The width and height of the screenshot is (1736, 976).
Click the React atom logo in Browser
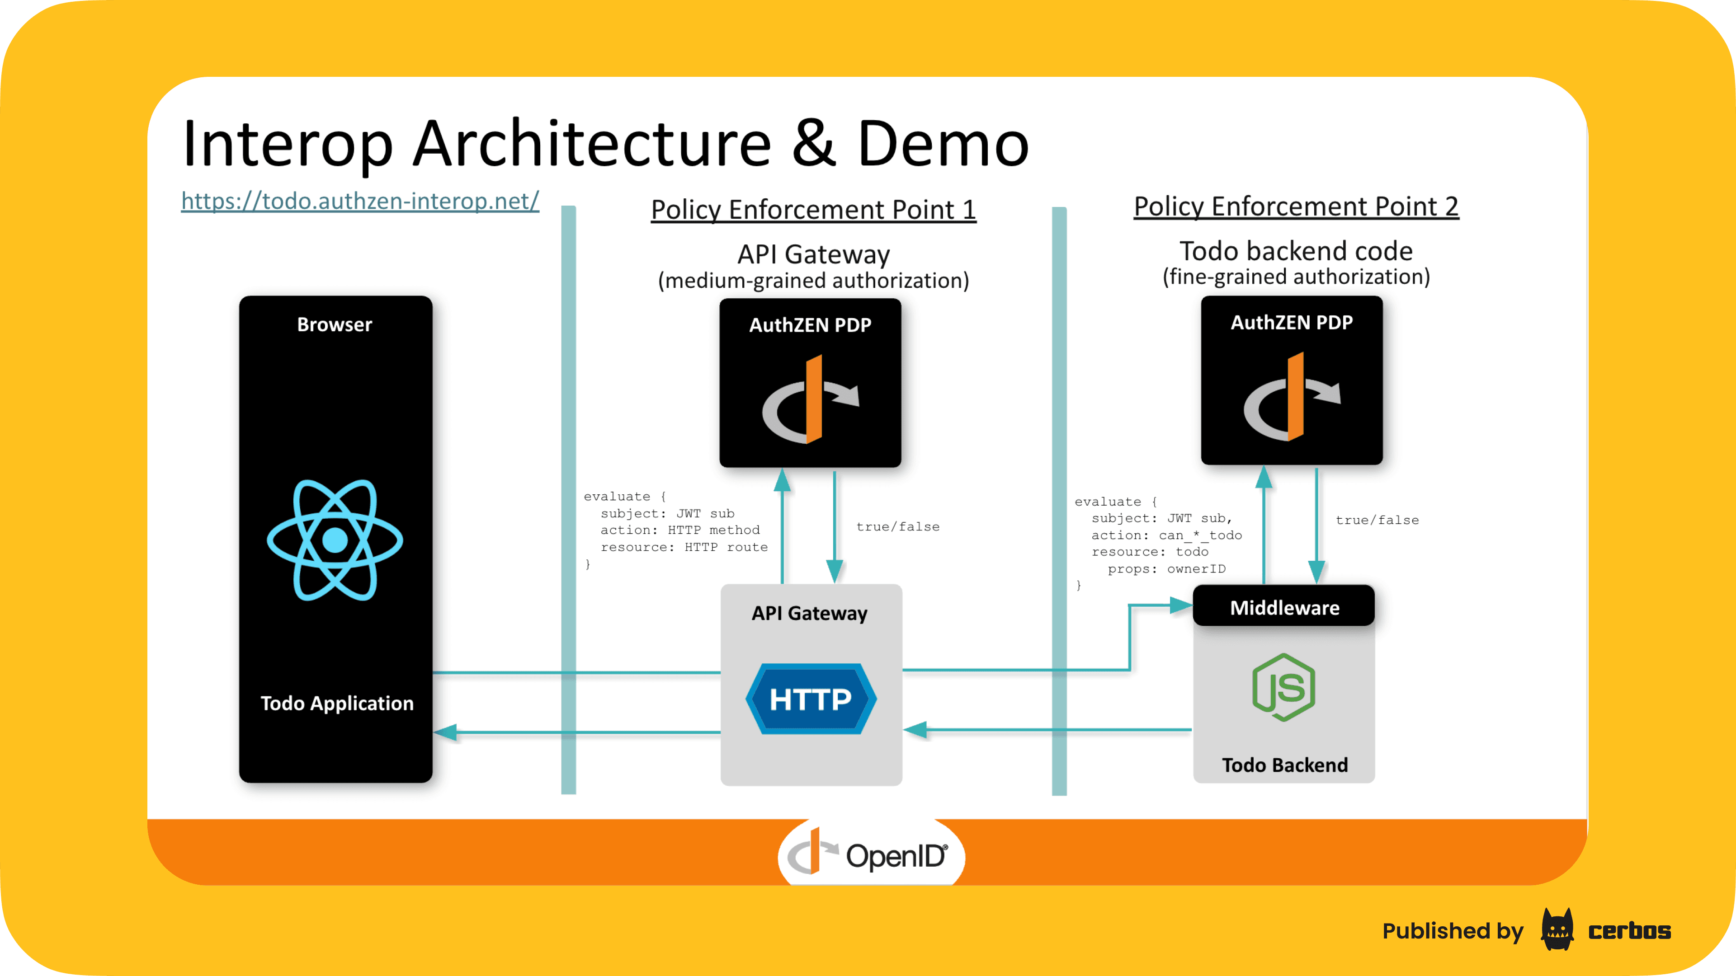click(335, 540)
